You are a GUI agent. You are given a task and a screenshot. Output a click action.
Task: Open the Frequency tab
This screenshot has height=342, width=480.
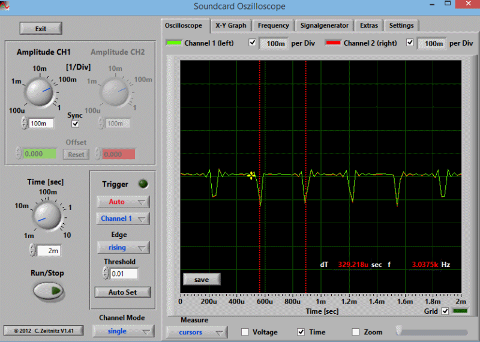[274, 25]
